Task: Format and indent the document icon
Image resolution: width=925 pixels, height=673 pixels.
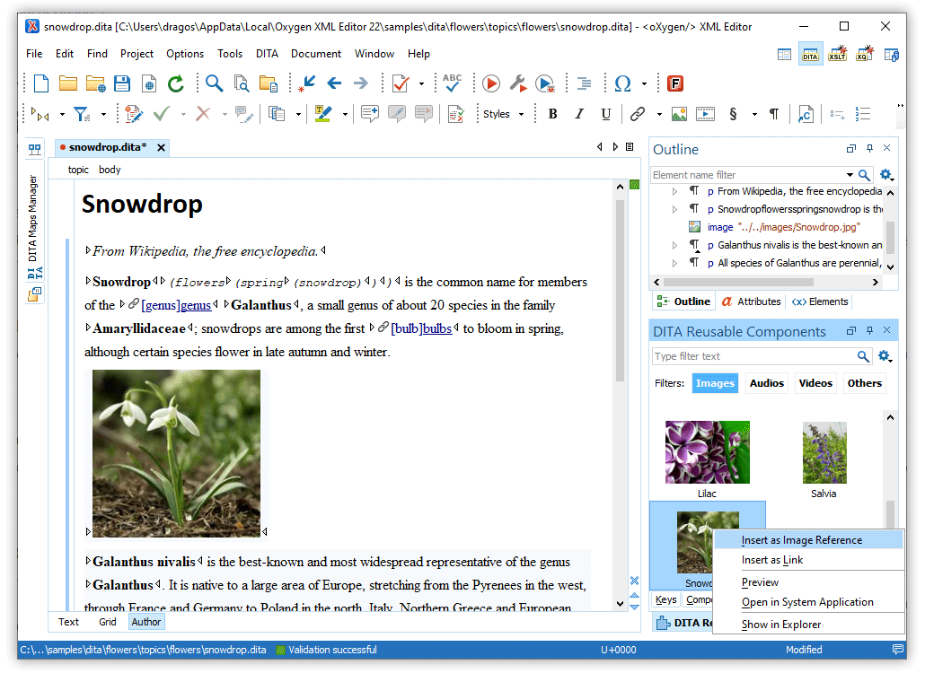Action: pyautogui.click(x=584, y=83)
